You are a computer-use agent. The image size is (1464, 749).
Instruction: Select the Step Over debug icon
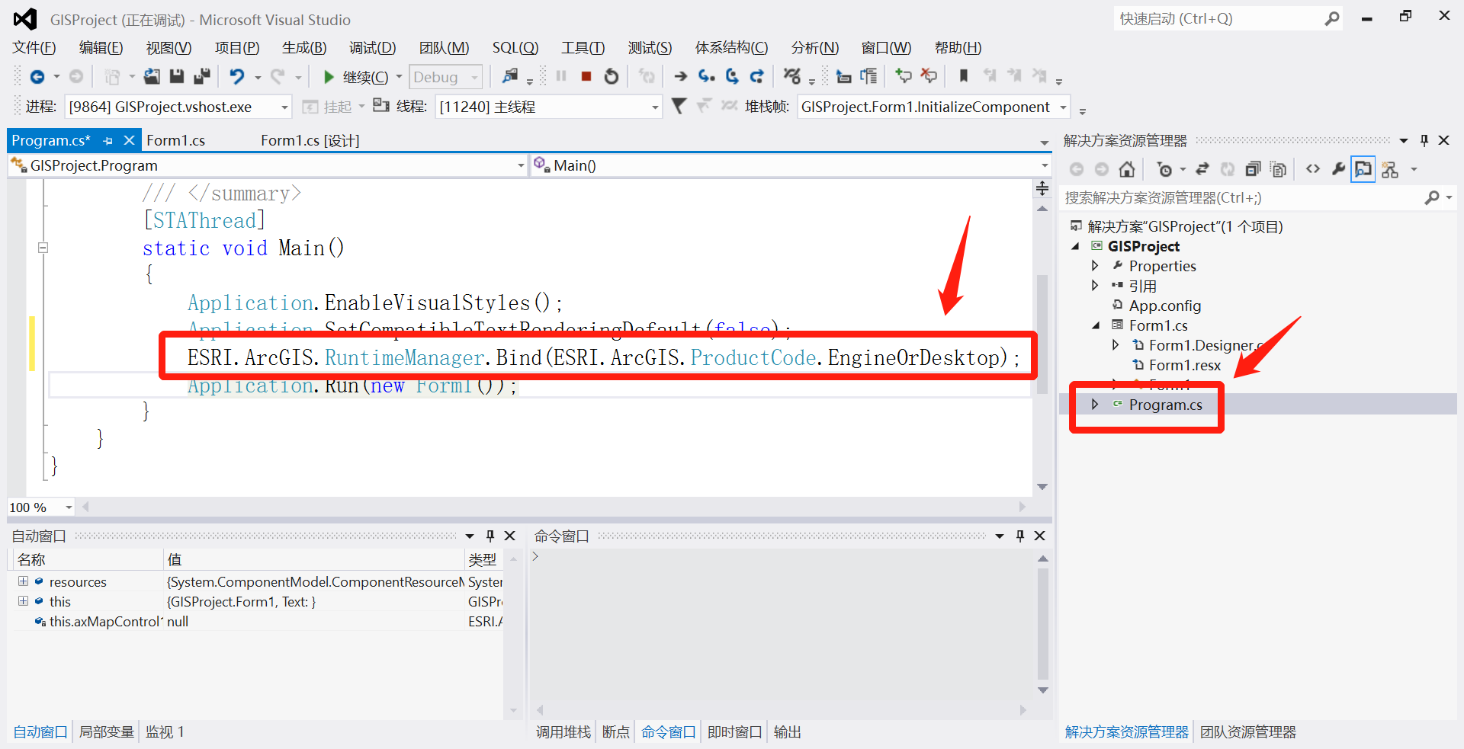[731, 76]
